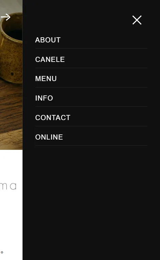Viewport: 160px width, 260px height.
Task: Click the divider line under ABOUT
Action: (91, 49)
